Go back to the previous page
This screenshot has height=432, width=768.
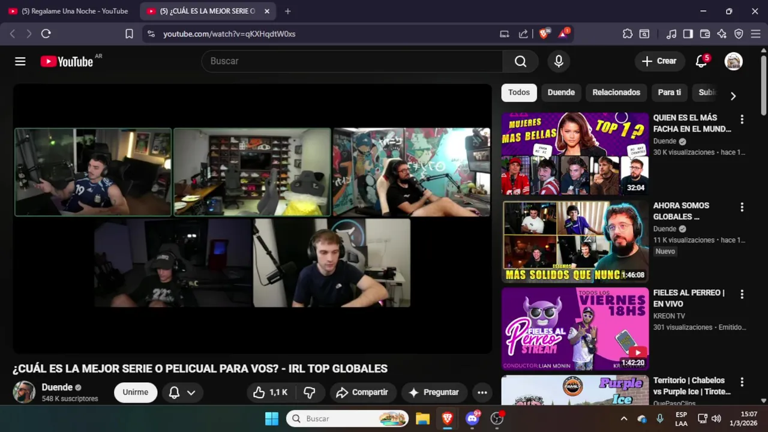[13, 34]
